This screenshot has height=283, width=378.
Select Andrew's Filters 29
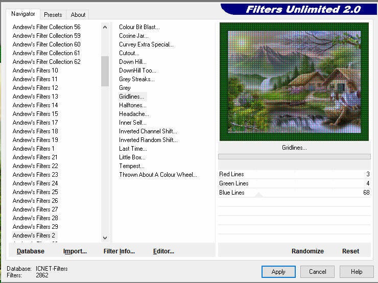point(35,227)
